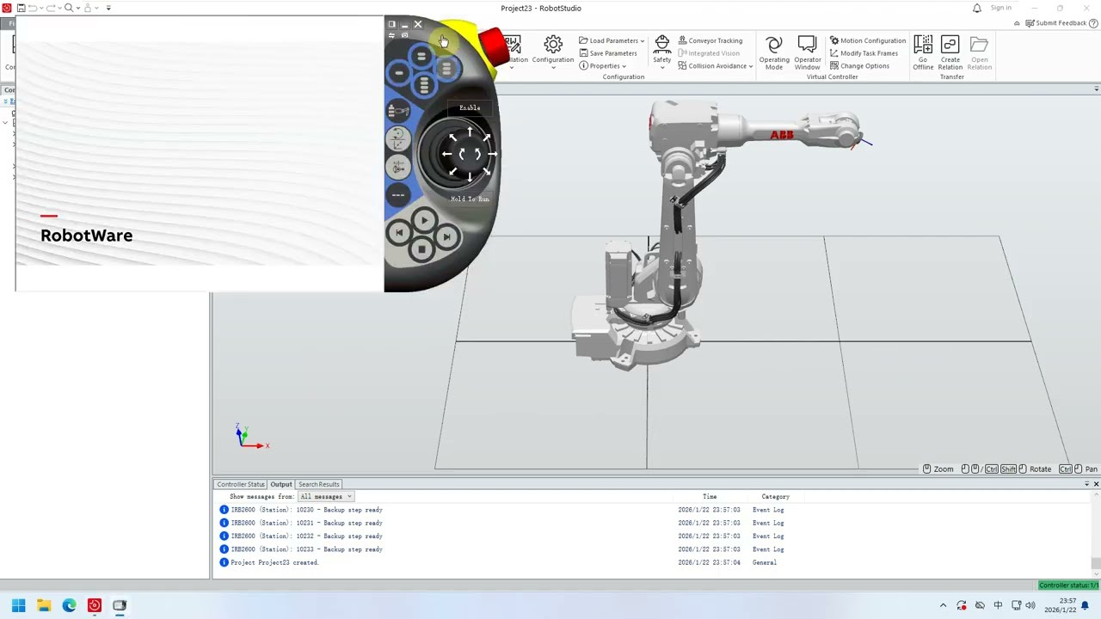
Task: Click the four-bar programmable key
Action: click(424, 84)
